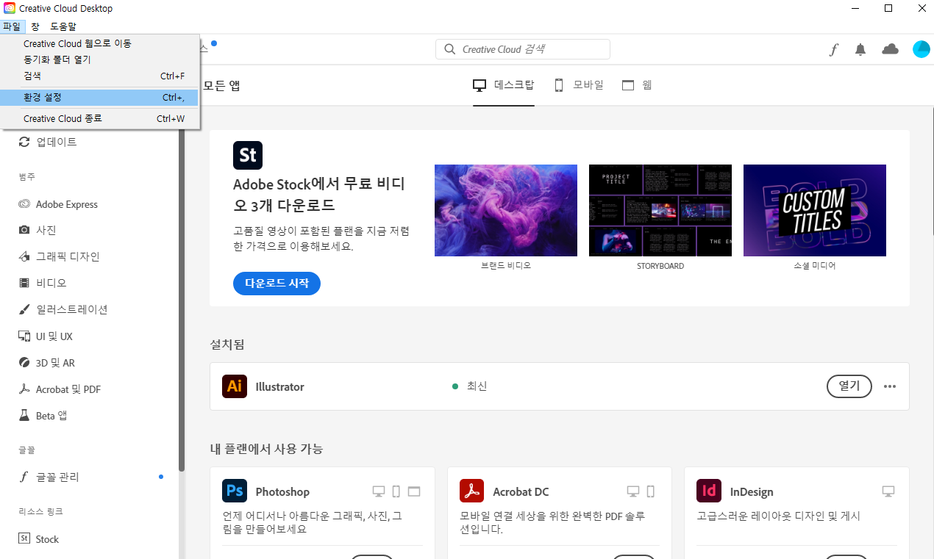
Task: Click 열기 for Illustrator
Action: tap(849, 386)
